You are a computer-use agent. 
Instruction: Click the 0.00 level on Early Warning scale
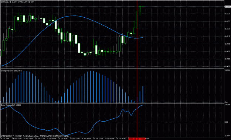click(227, 122)
